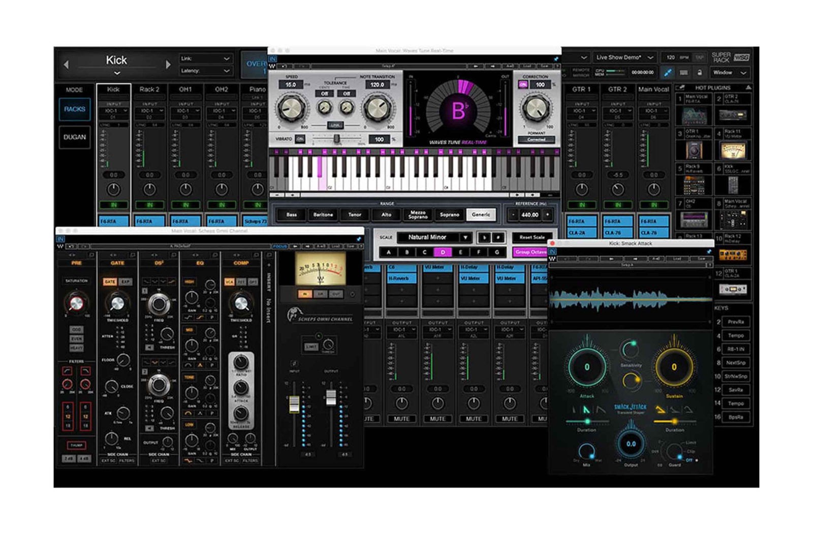The width and height of the screenshot is (813, 535).
Task: Toggle Correction ON in Waves Tune
Action: pyautogui.click(x=523, y=85)
